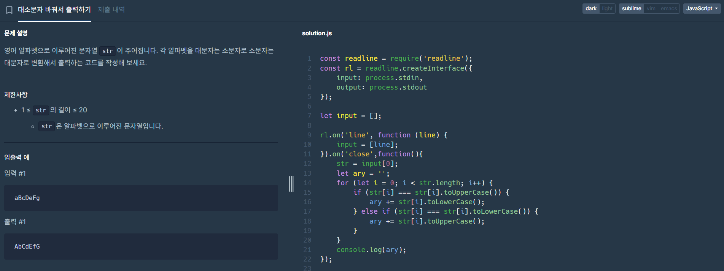Click the first code line requiring readline

point(396,58)
